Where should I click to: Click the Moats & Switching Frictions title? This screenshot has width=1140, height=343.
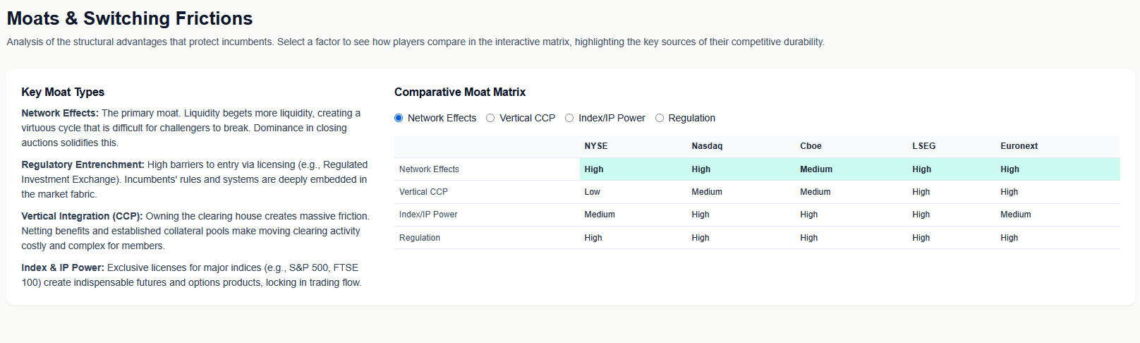(130, 18)
